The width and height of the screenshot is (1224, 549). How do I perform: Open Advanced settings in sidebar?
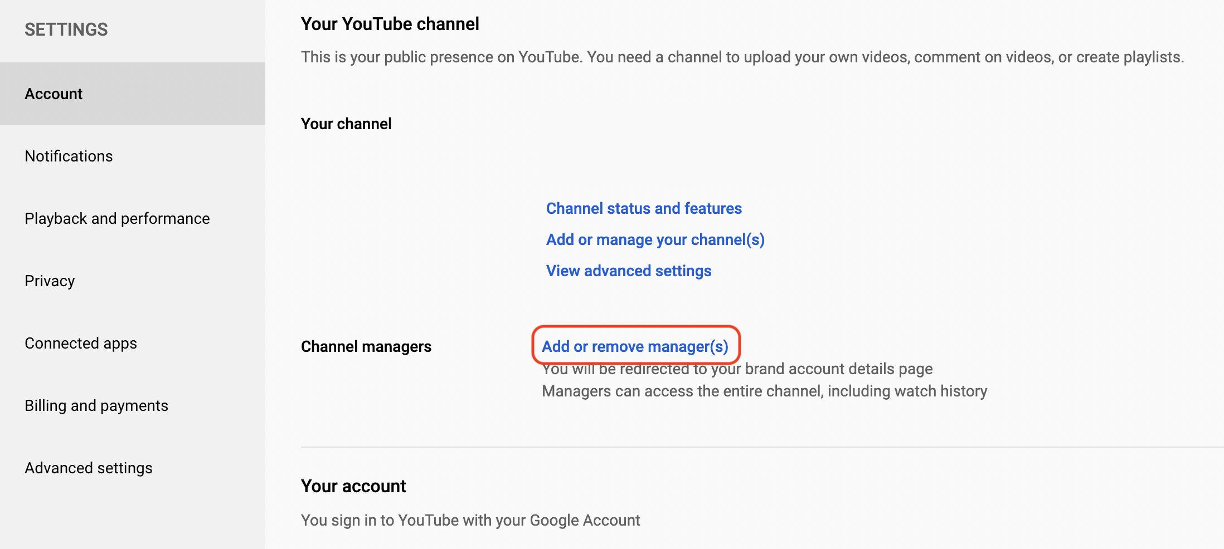132,468
